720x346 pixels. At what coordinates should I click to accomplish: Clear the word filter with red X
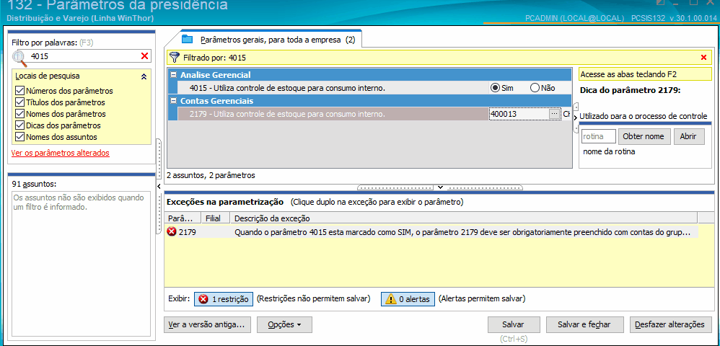click(144, 56)
